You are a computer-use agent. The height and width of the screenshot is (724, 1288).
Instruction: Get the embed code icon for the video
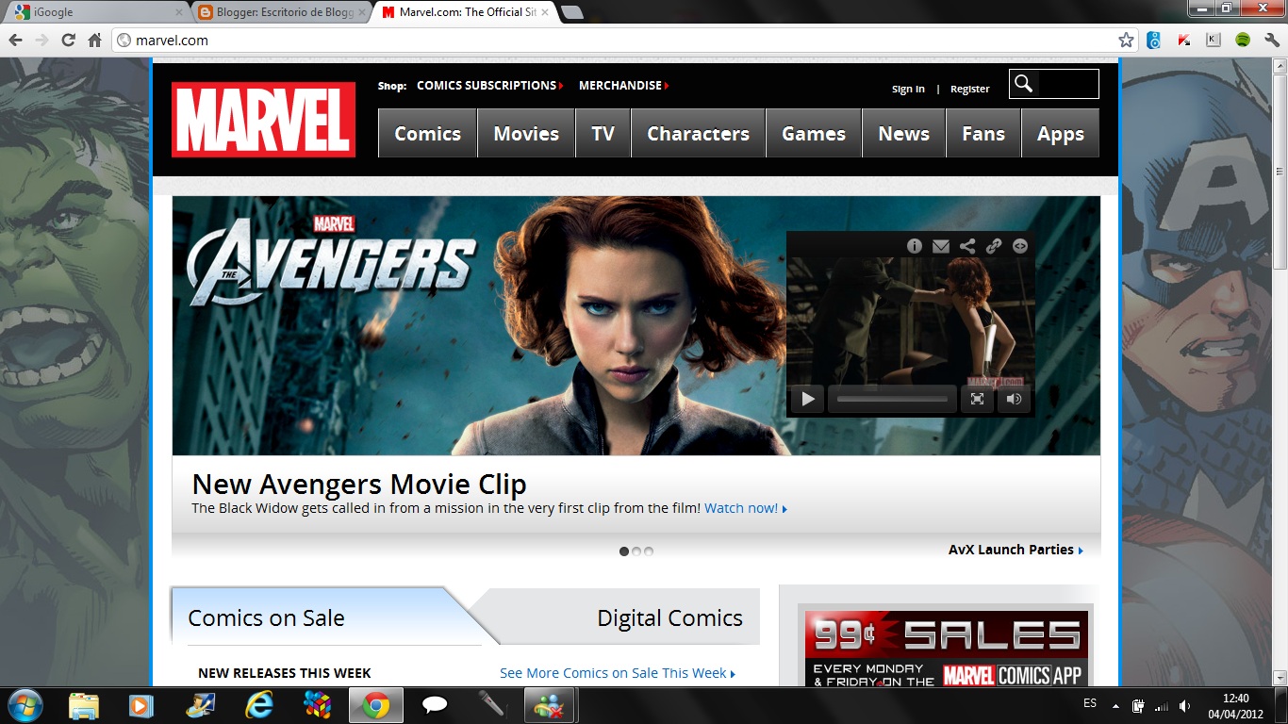click(x=1019, y=245)
